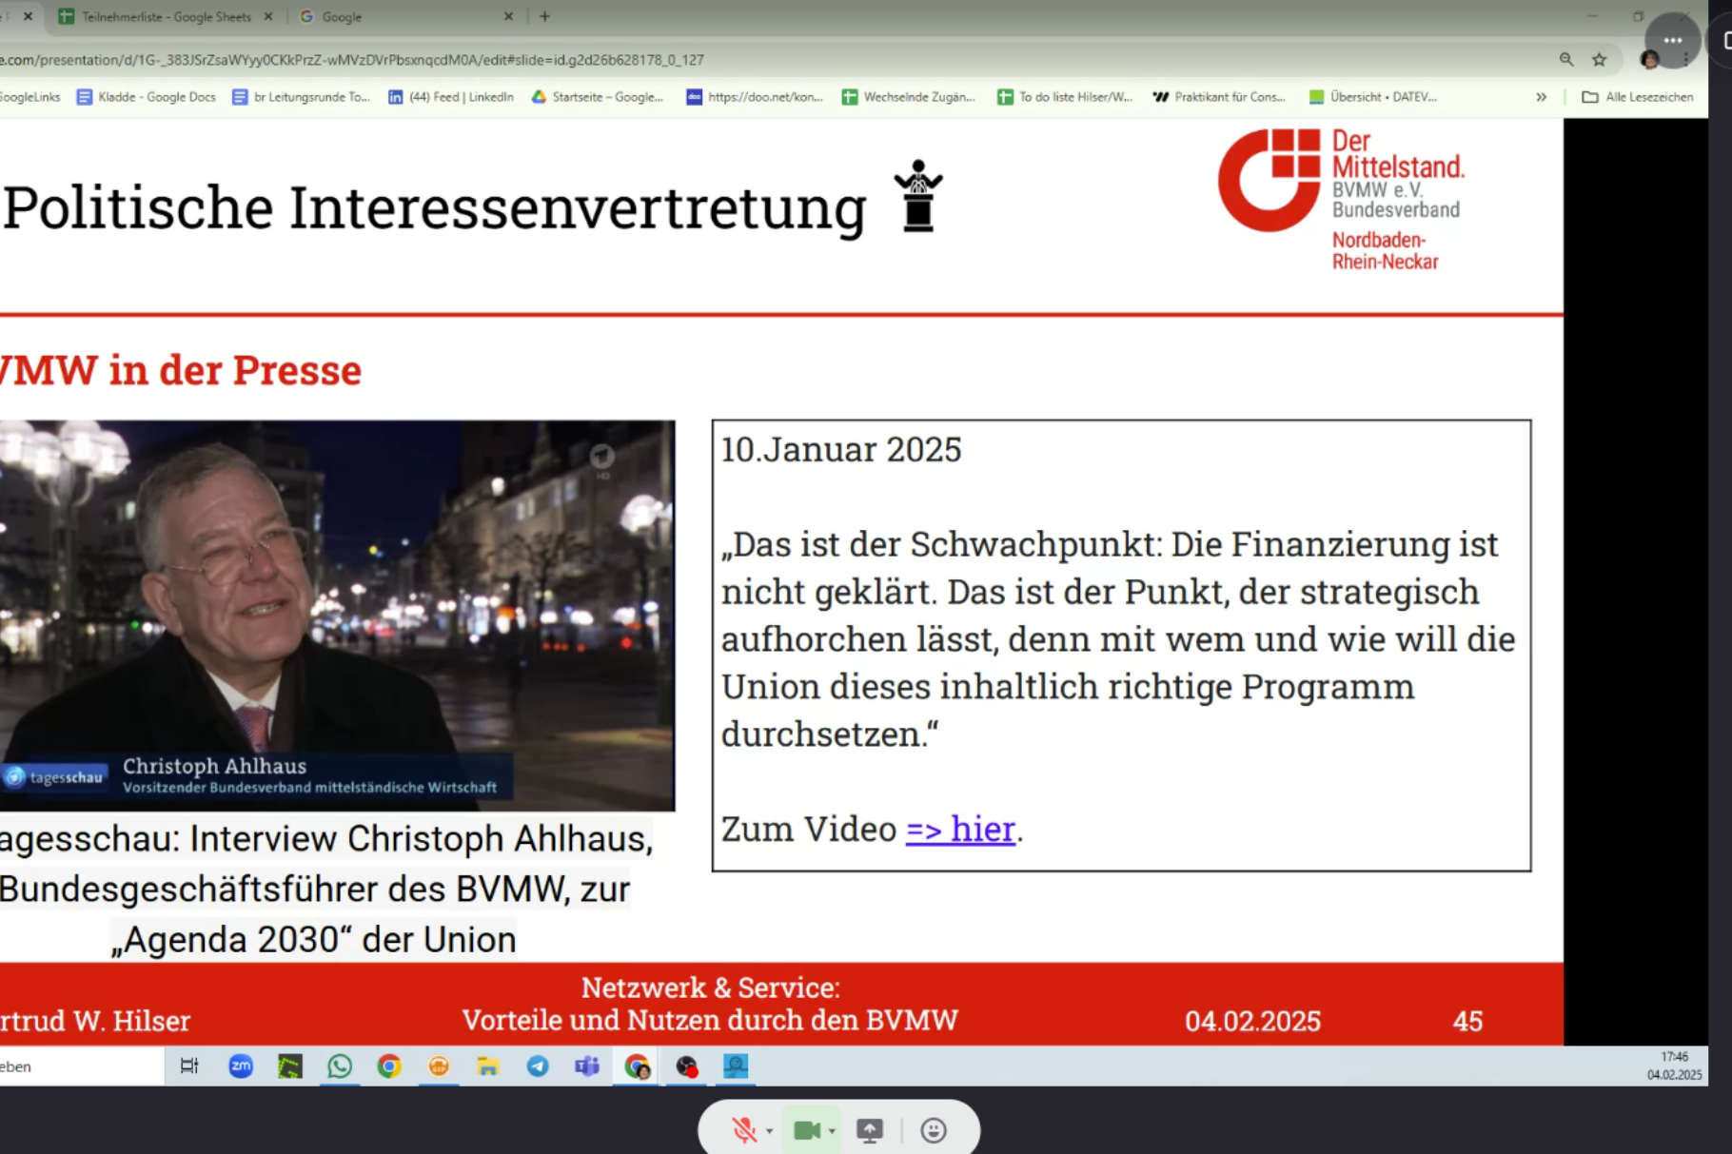
Task: Open File Explorer from the taskbar
Action: [488, 1066]
